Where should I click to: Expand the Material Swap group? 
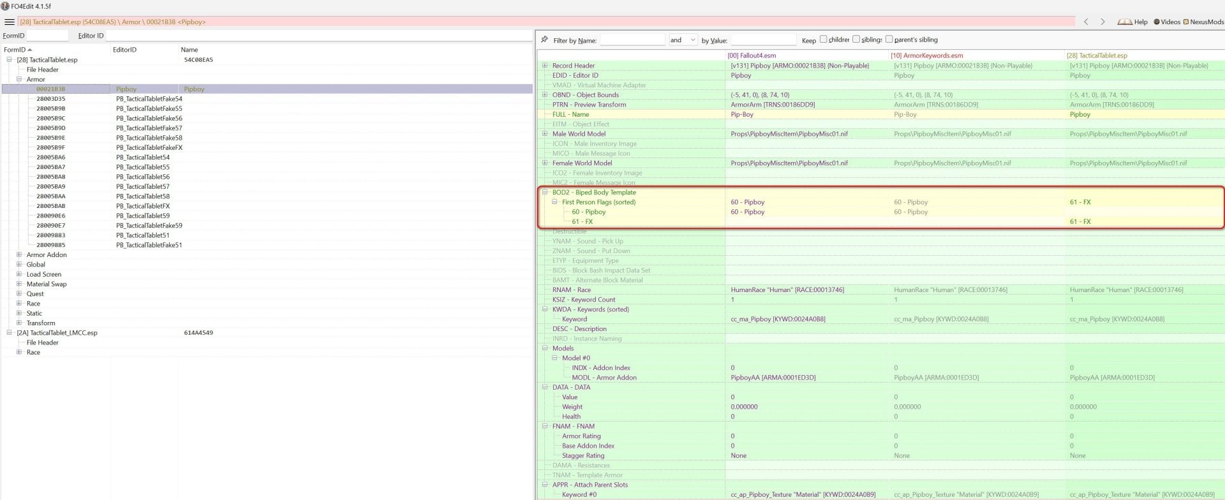[19, 284]
